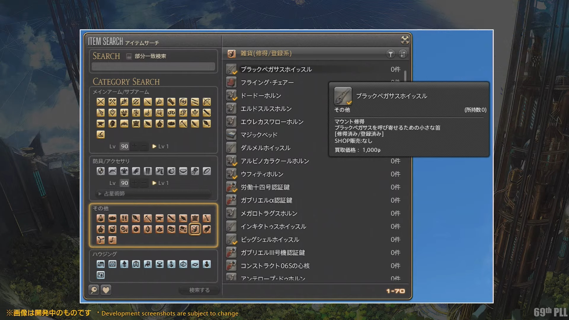The height and width of the screenshot is (320, 569).
Task: Select マジックベッド item entry
Action: 259,135
